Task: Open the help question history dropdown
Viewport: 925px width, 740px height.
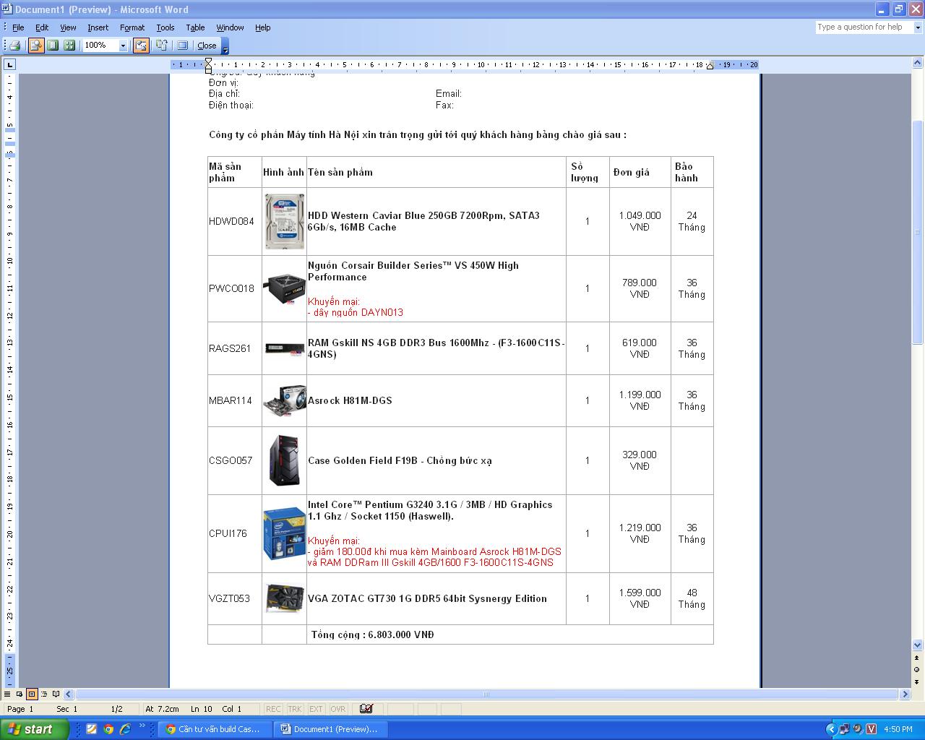Action: point(918,27)
